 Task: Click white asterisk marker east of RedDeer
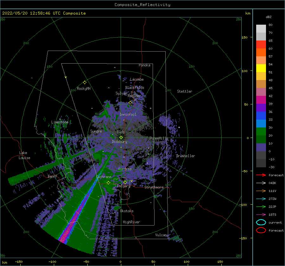pos(150,108)
